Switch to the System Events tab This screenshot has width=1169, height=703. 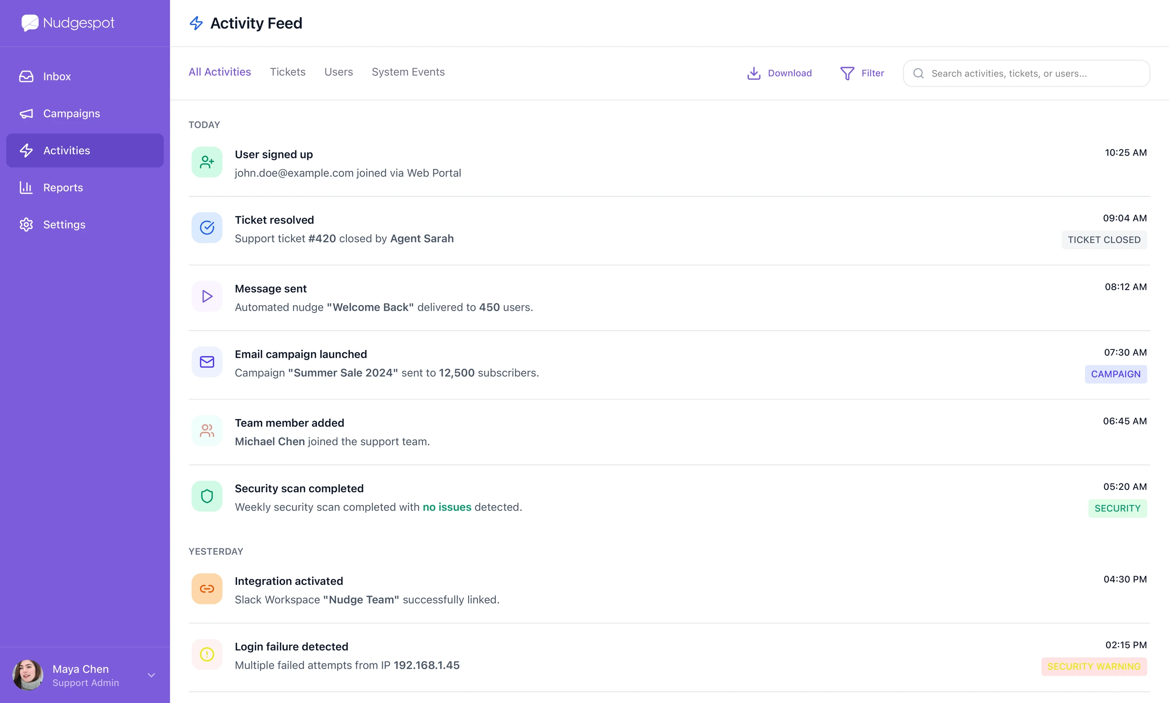pos(408,72)
